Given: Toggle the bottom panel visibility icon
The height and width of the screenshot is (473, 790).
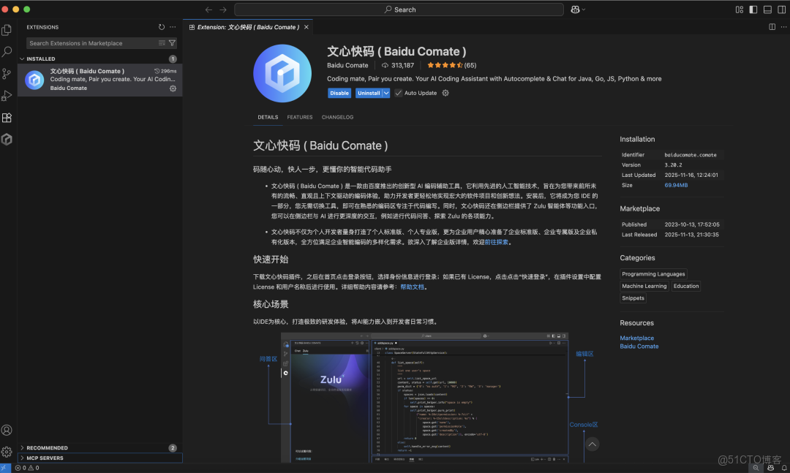Looking at the screenshot, I should coord(767,10).
